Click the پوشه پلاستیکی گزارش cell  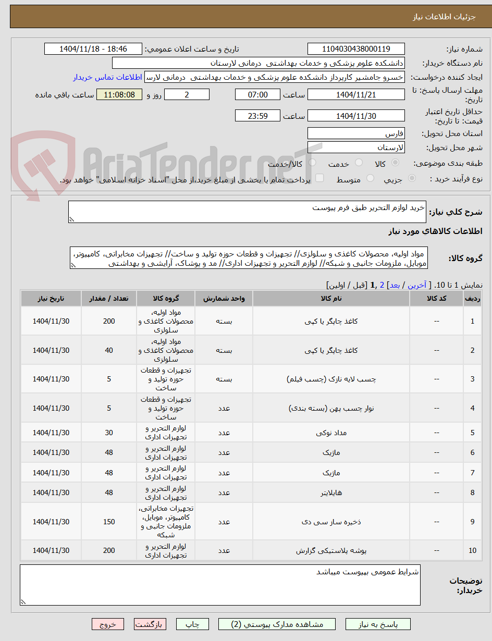point(331,550)
